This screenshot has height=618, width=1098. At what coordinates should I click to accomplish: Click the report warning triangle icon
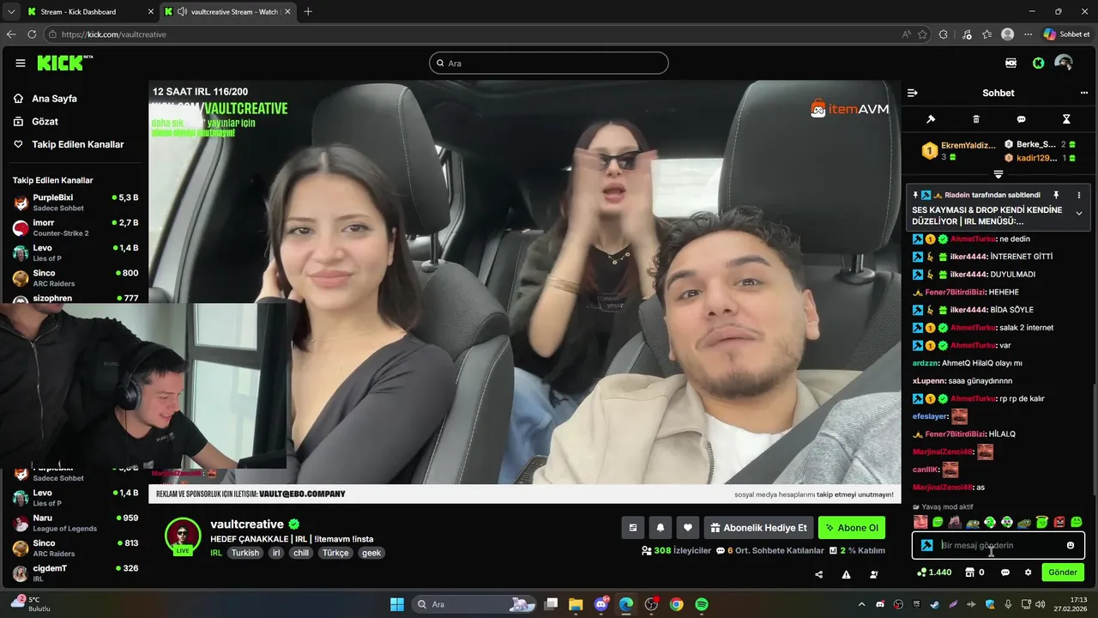click(x=846, y=575)
